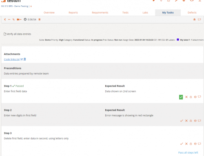Click 'Enter new digits in first field' text
Screen dimensions: 204x156
pos(20,115)
